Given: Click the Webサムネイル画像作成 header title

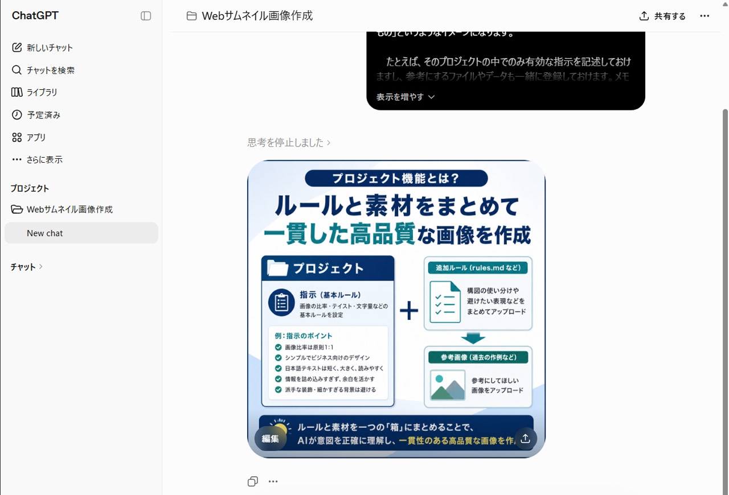Looking at the screenshot, I should click(x=257, y=16).
